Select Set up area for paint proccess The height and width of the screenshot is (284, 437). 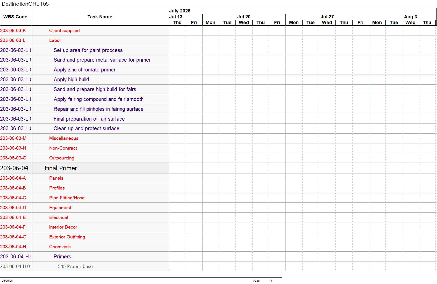(88, 50)
